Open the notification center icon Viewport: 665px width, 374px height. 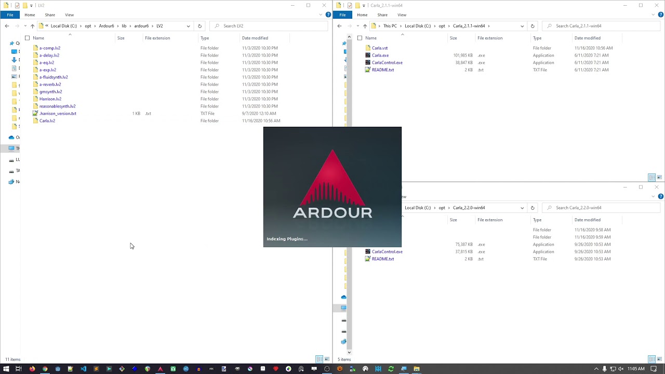pyautogui.click(x=654, y=369)
